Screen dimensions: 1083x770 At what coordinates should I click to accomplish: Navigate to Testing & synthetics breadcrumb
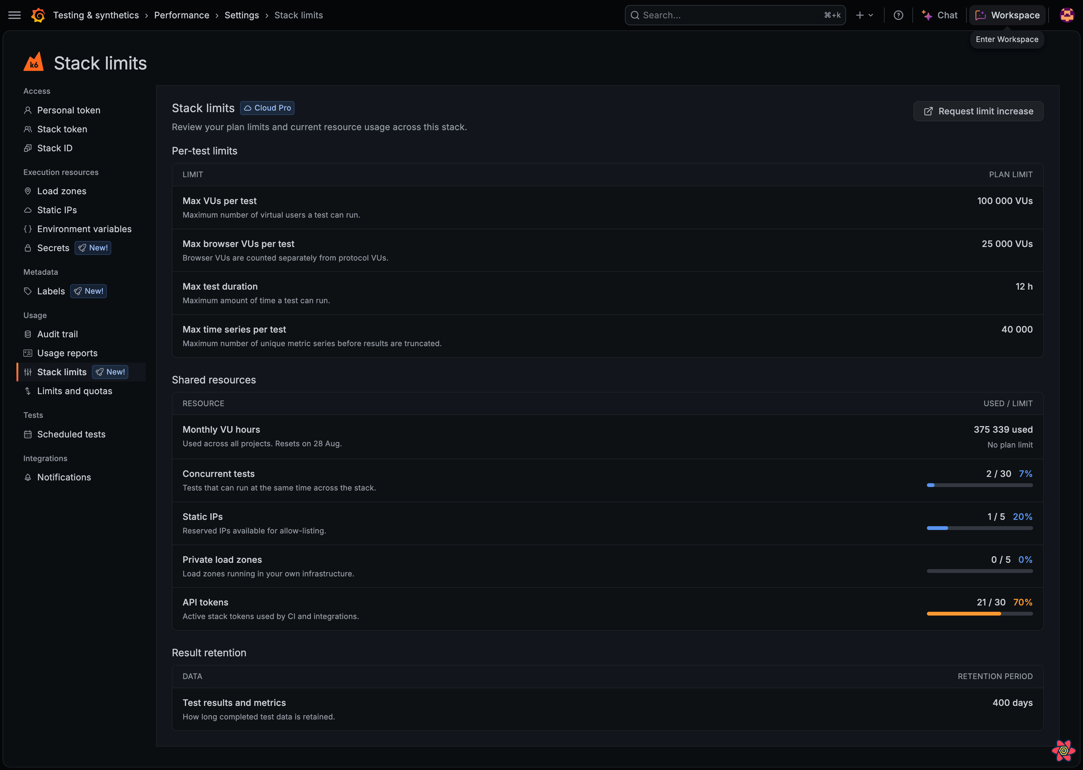(96, 15)
